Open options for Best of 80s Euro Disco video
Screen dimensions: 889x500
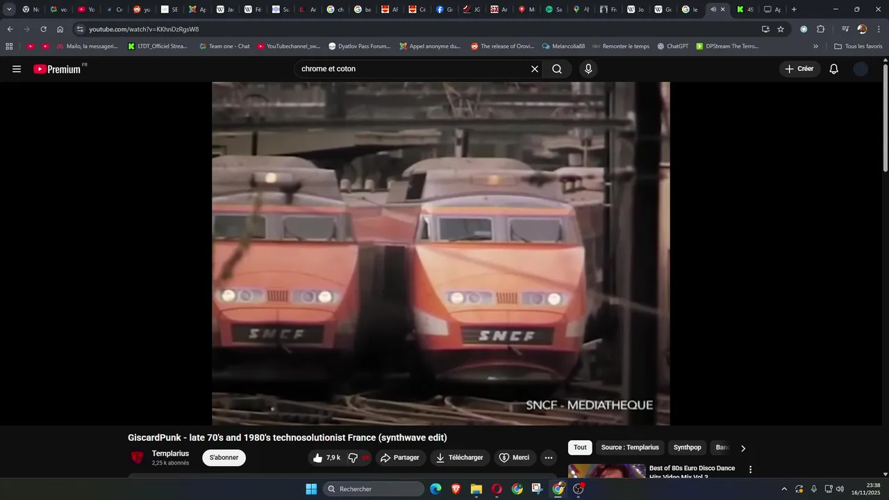click(x=750, y=469)
